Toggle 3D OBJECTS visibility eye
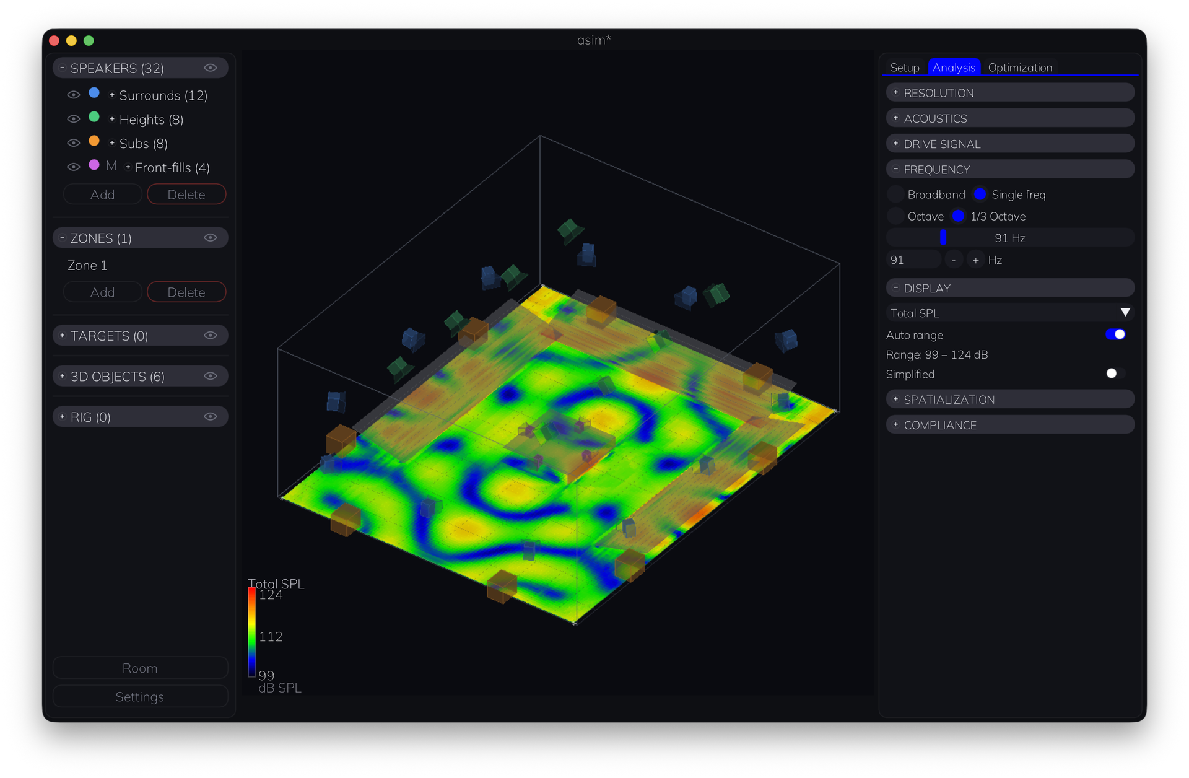Screen dimensions: 1189x778 (x=211, y=376)
